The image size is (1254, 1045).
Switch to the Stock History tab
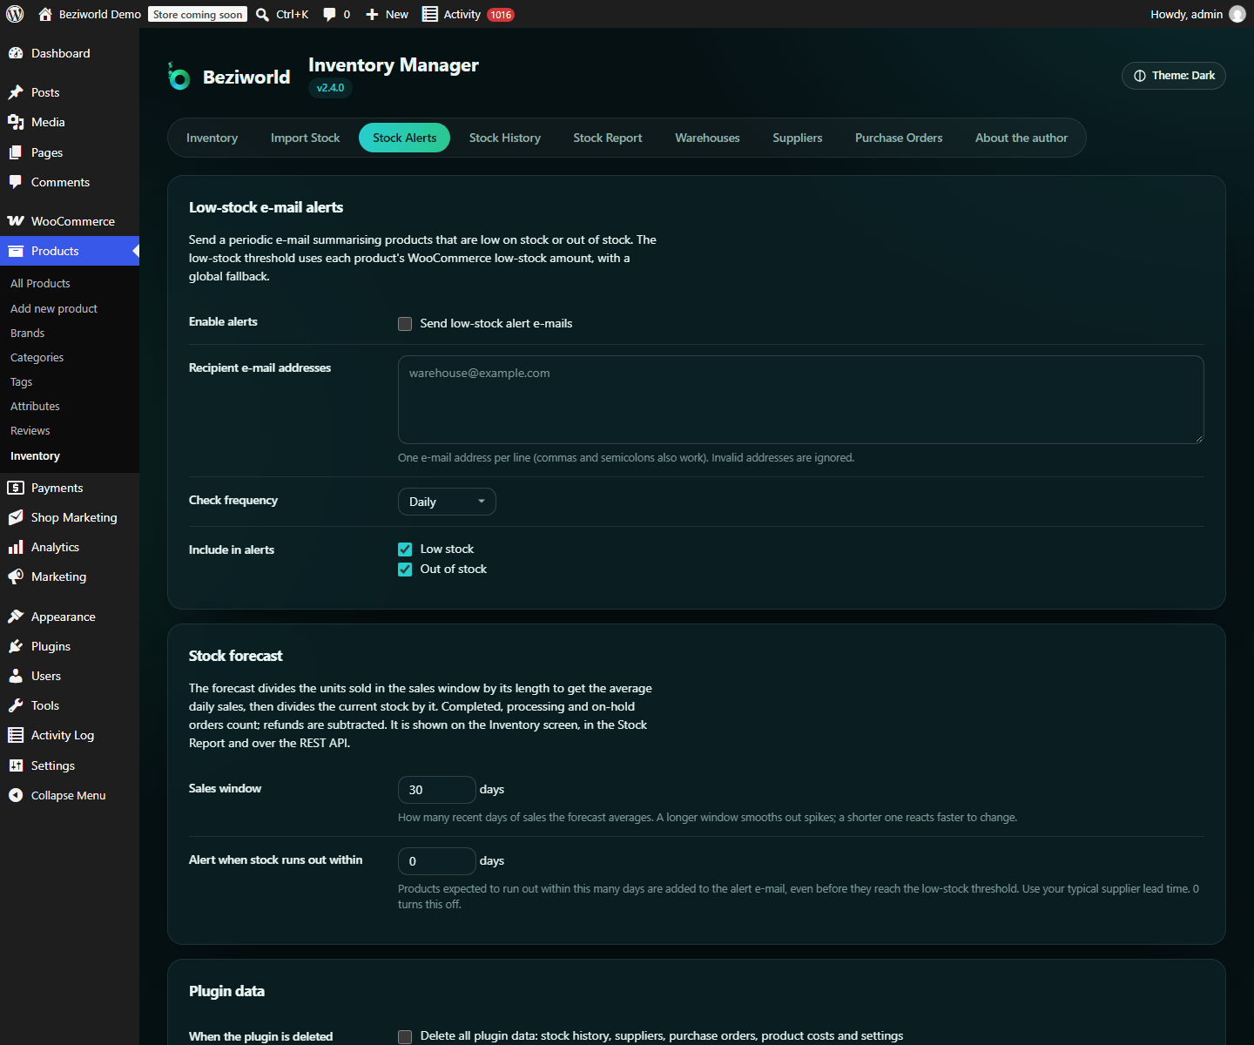pos(505,138)
